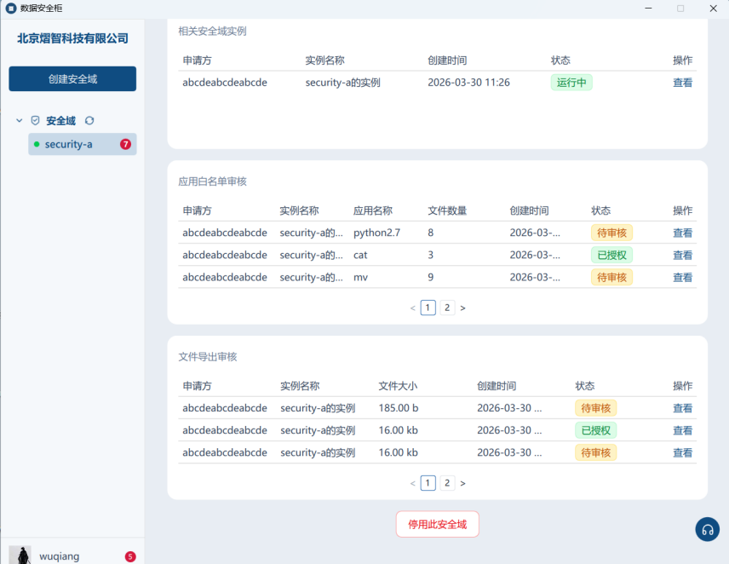This screenshot has width=729, height=564.
Task: Click the 停用此安全域 button
Action: [437, 524]
